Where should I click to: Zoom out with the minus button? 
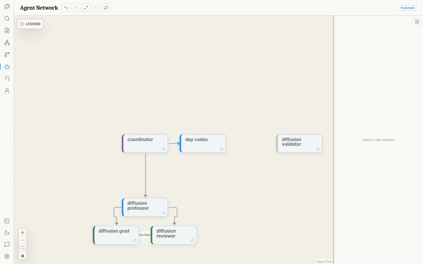coord(23,240)
